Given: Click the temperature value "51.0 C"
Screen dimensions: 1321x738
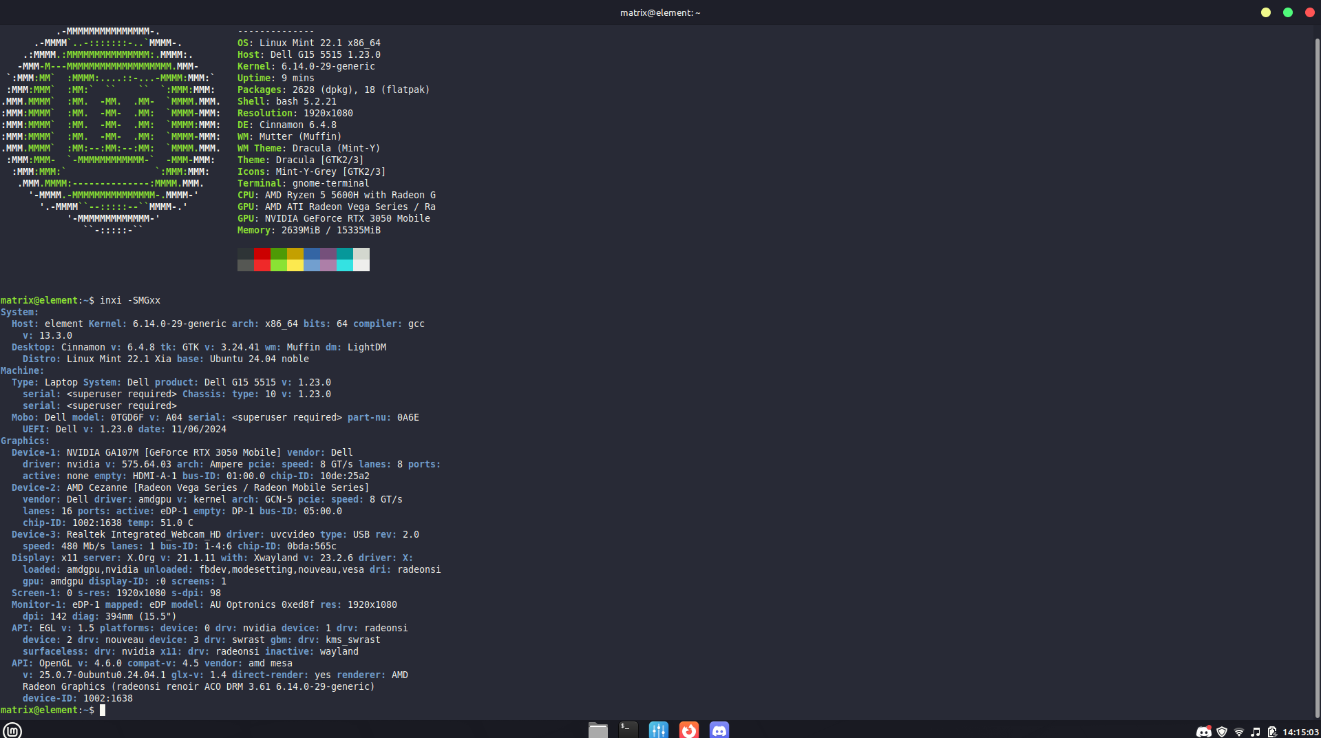Looking at the screenshot, I should coord(177,523).
